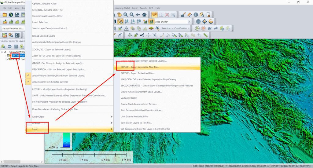
Task: Open the gear sun configuration icon
Action: click(204, 22)
